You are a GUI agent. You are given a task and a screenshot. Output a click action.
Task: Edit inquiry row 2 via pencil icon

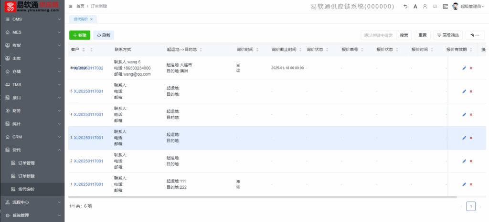click(464, 161)
